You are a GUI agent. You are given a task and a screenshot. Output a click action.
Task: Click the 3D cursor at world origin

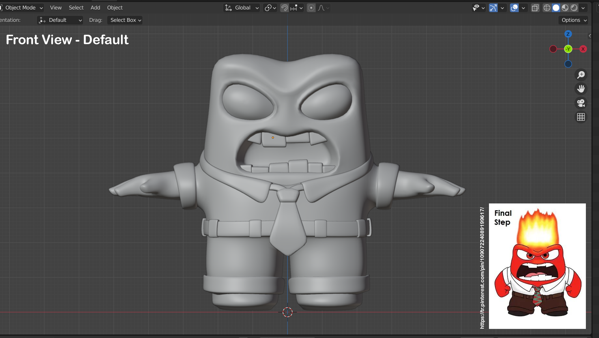click(x=287, y=312)
